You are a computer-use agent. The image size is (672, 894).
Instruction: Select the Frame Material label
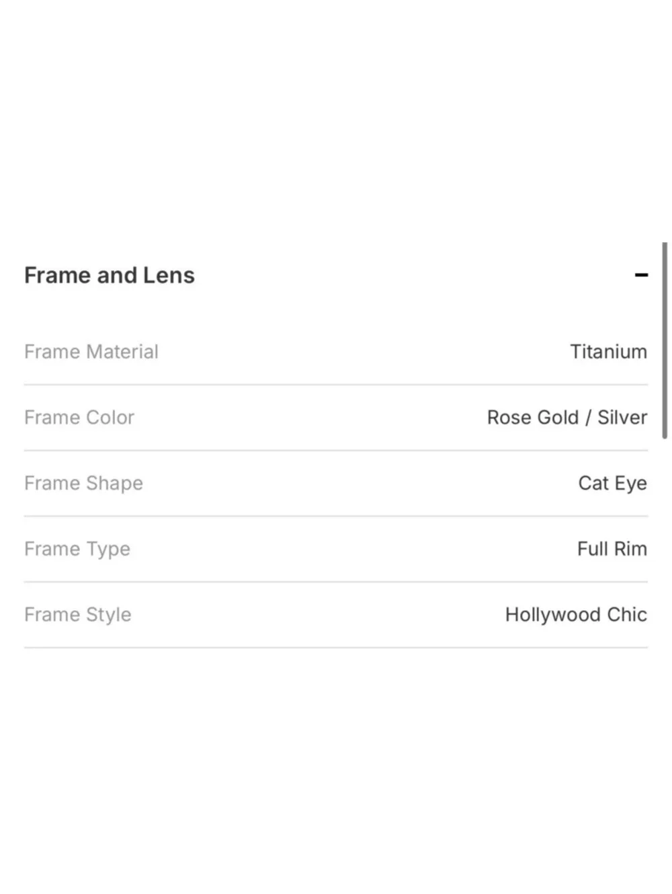[x=91, y=352]
